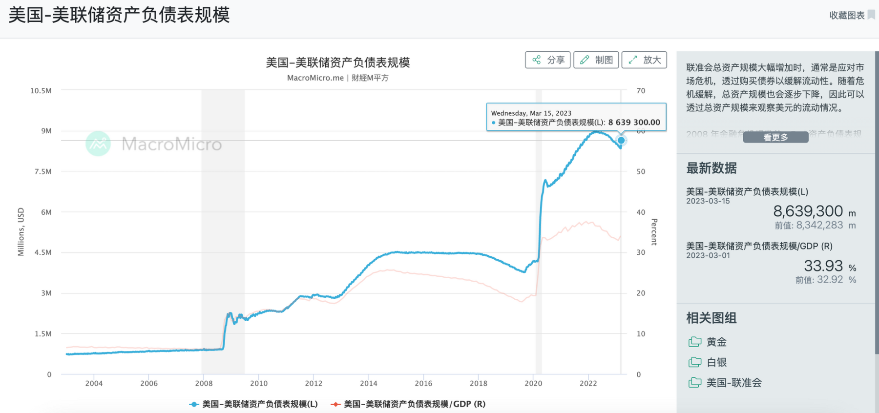Click the 40 right-axis label

(641, 212)
